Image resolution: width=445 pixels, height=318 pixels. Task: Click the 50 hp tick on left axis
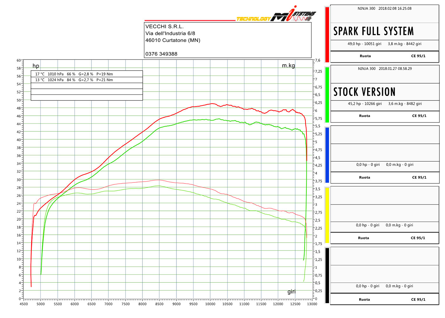click(19, 100)
